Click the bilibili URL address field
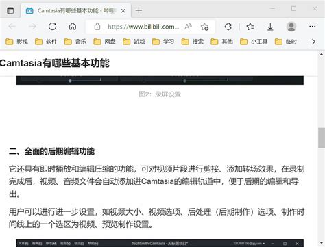This screenshot has height=247, width=325. 143,27
